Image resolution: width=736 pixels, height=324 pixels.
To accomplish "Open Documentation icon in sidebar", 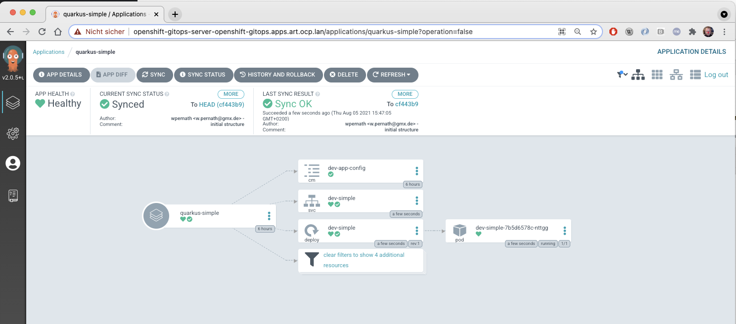I will (x=13, y=196).
